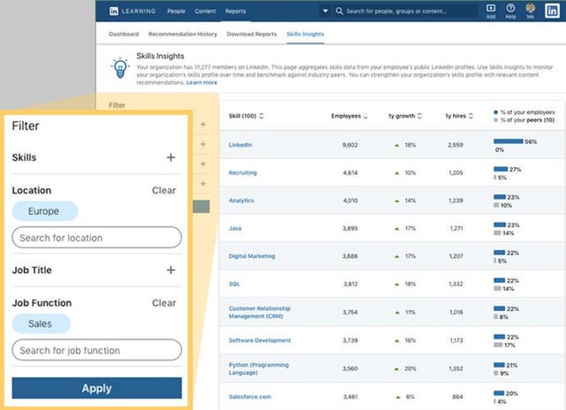Click the LinkedIn Learning logo
Viewport: 566px width, 410px height.
tap(132, 11)
